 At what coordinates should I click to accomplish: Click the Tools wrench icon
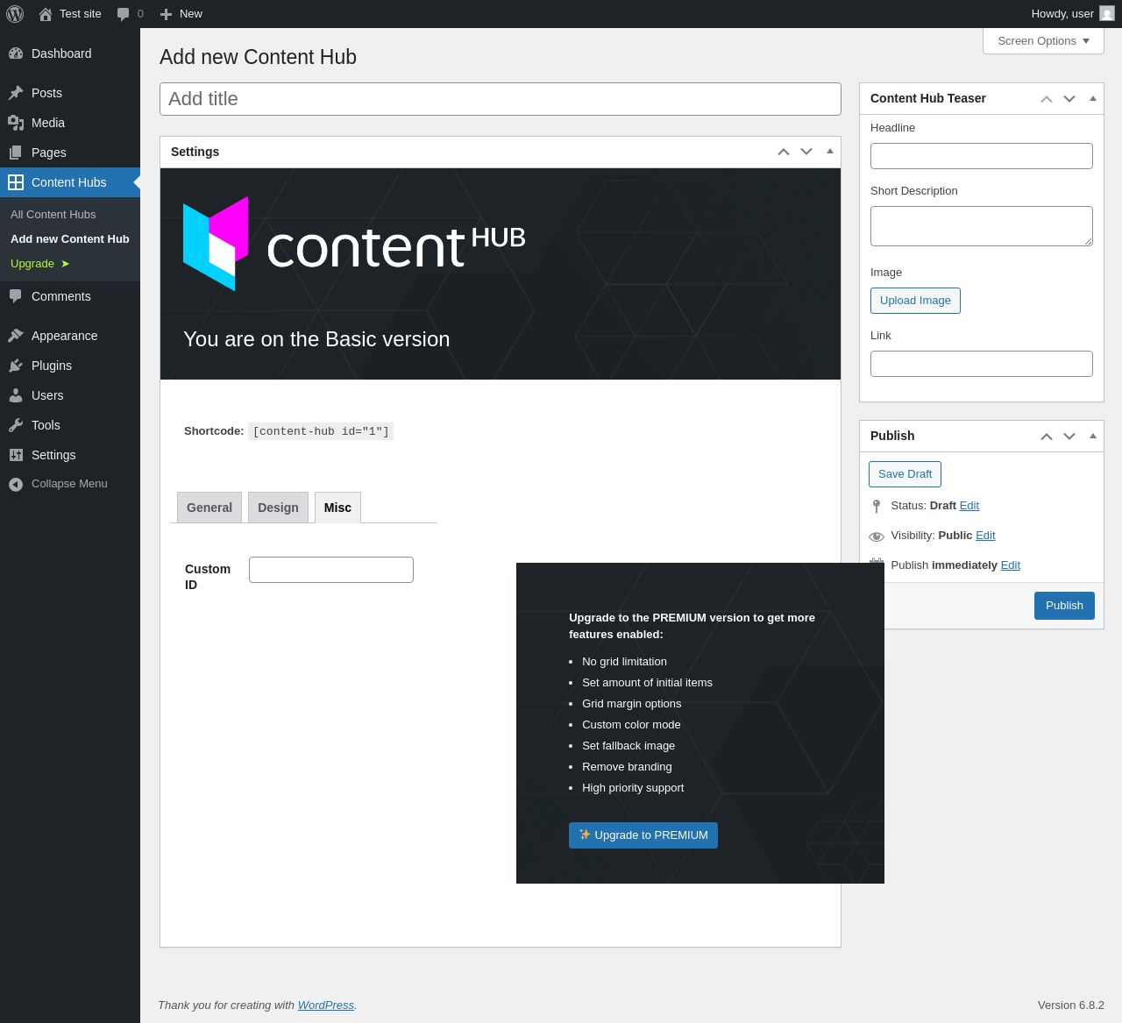tap(16, 425)
